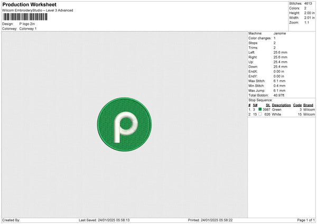This screenshot has width=317, height=224.
Task: Click the Width value 2.01 in
Action: (310, 18)
